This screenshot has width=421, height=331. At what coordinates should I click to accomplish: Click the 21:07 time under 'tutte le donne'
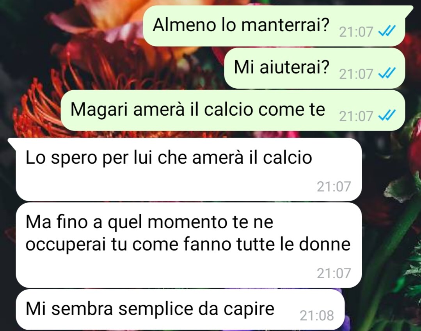pyautogui.click(x=334, y=273)
